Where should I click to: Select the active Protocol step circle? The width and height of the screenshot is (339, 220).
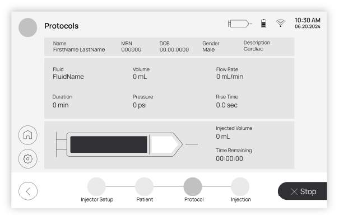coord(193,186)
